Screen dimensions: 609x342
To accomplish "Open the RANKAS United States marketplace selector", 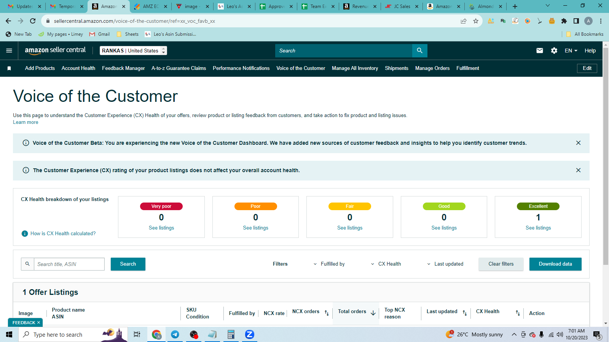I will [133, 51].
